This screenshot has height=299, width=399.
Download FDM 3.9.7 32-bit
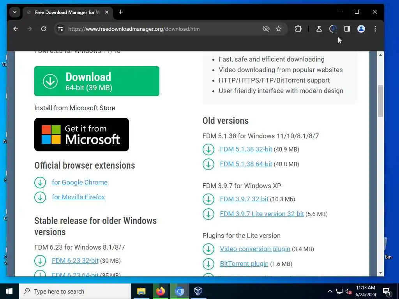pyautogui.click(x=244, y=199)
